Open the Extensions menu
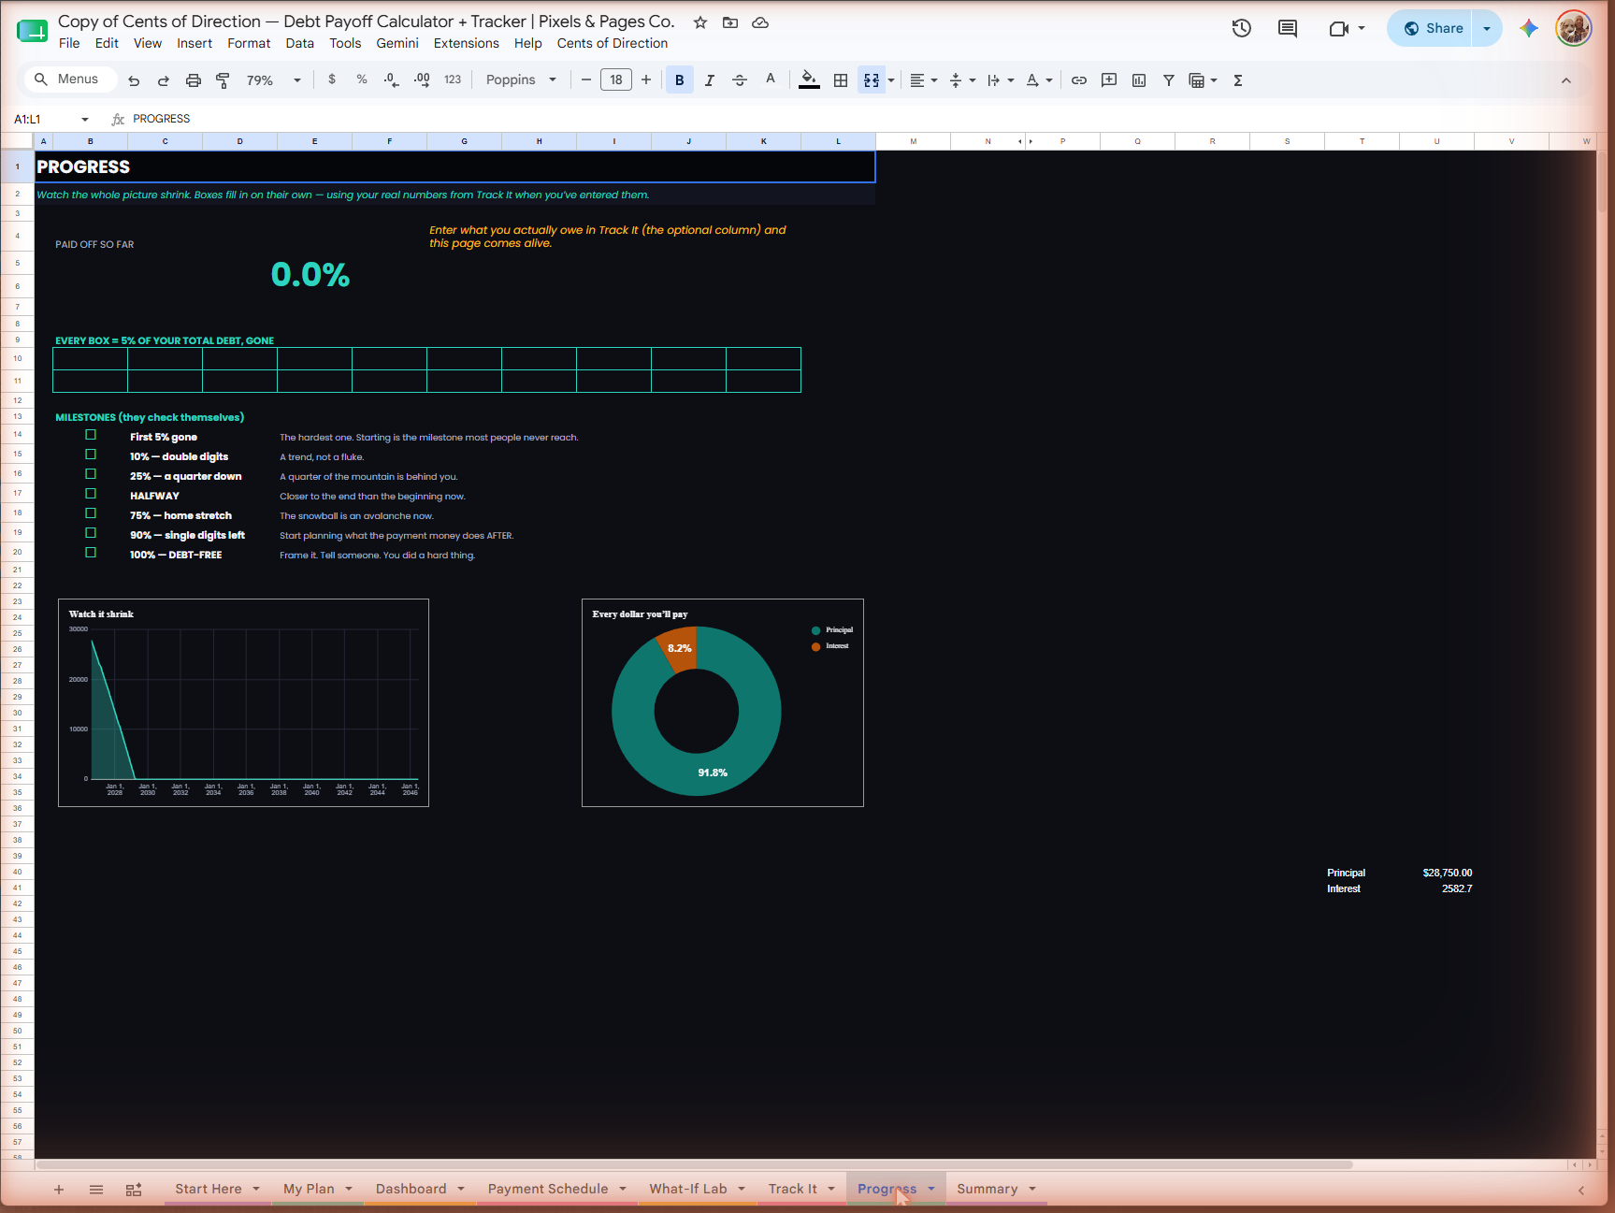 [467, 43]
